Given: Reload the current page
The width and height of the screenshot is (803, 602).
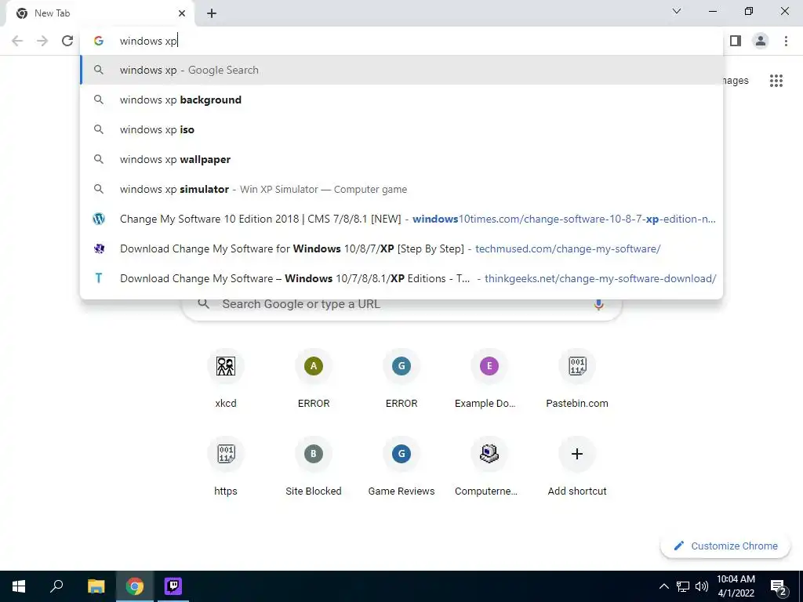Looking at the screenshot, I should [67, 41].
